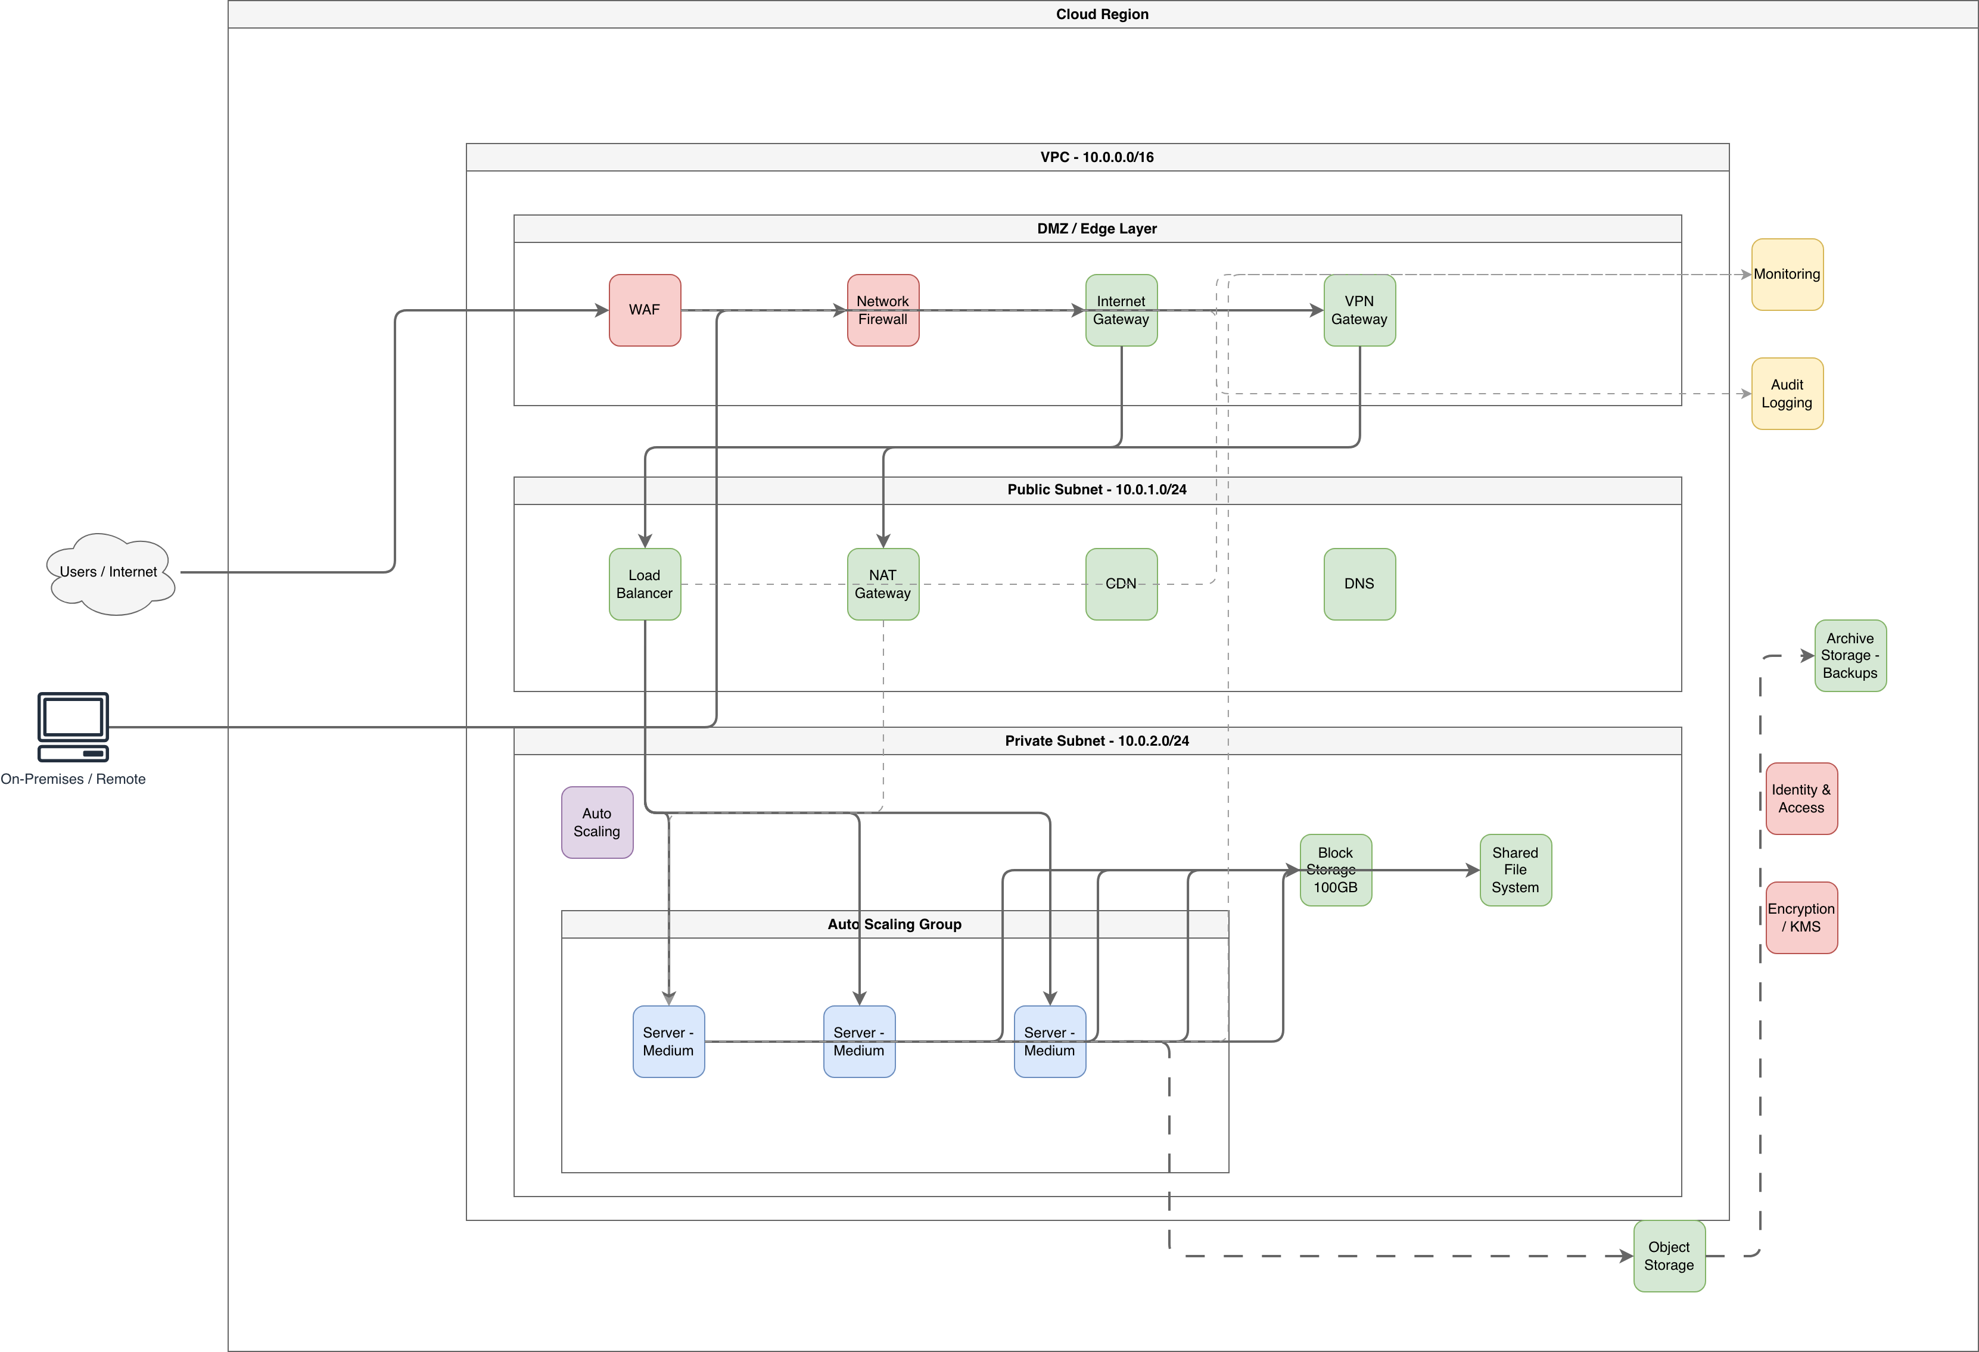Select the Network Firewall node
Screen dimensions: 1979x1352
click(883, 310)
